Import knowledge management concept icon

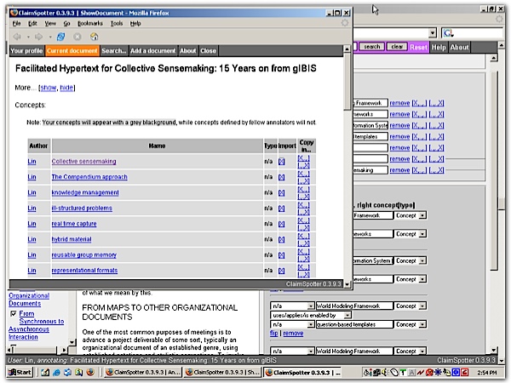coord(282,193)
